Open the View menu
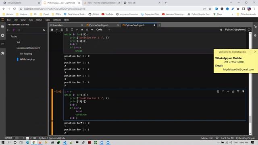 23,20
